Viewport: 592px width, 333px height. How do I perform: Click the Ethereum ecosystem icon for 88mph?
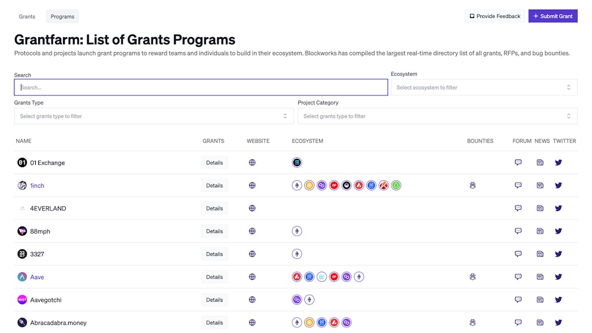[297, 231]
